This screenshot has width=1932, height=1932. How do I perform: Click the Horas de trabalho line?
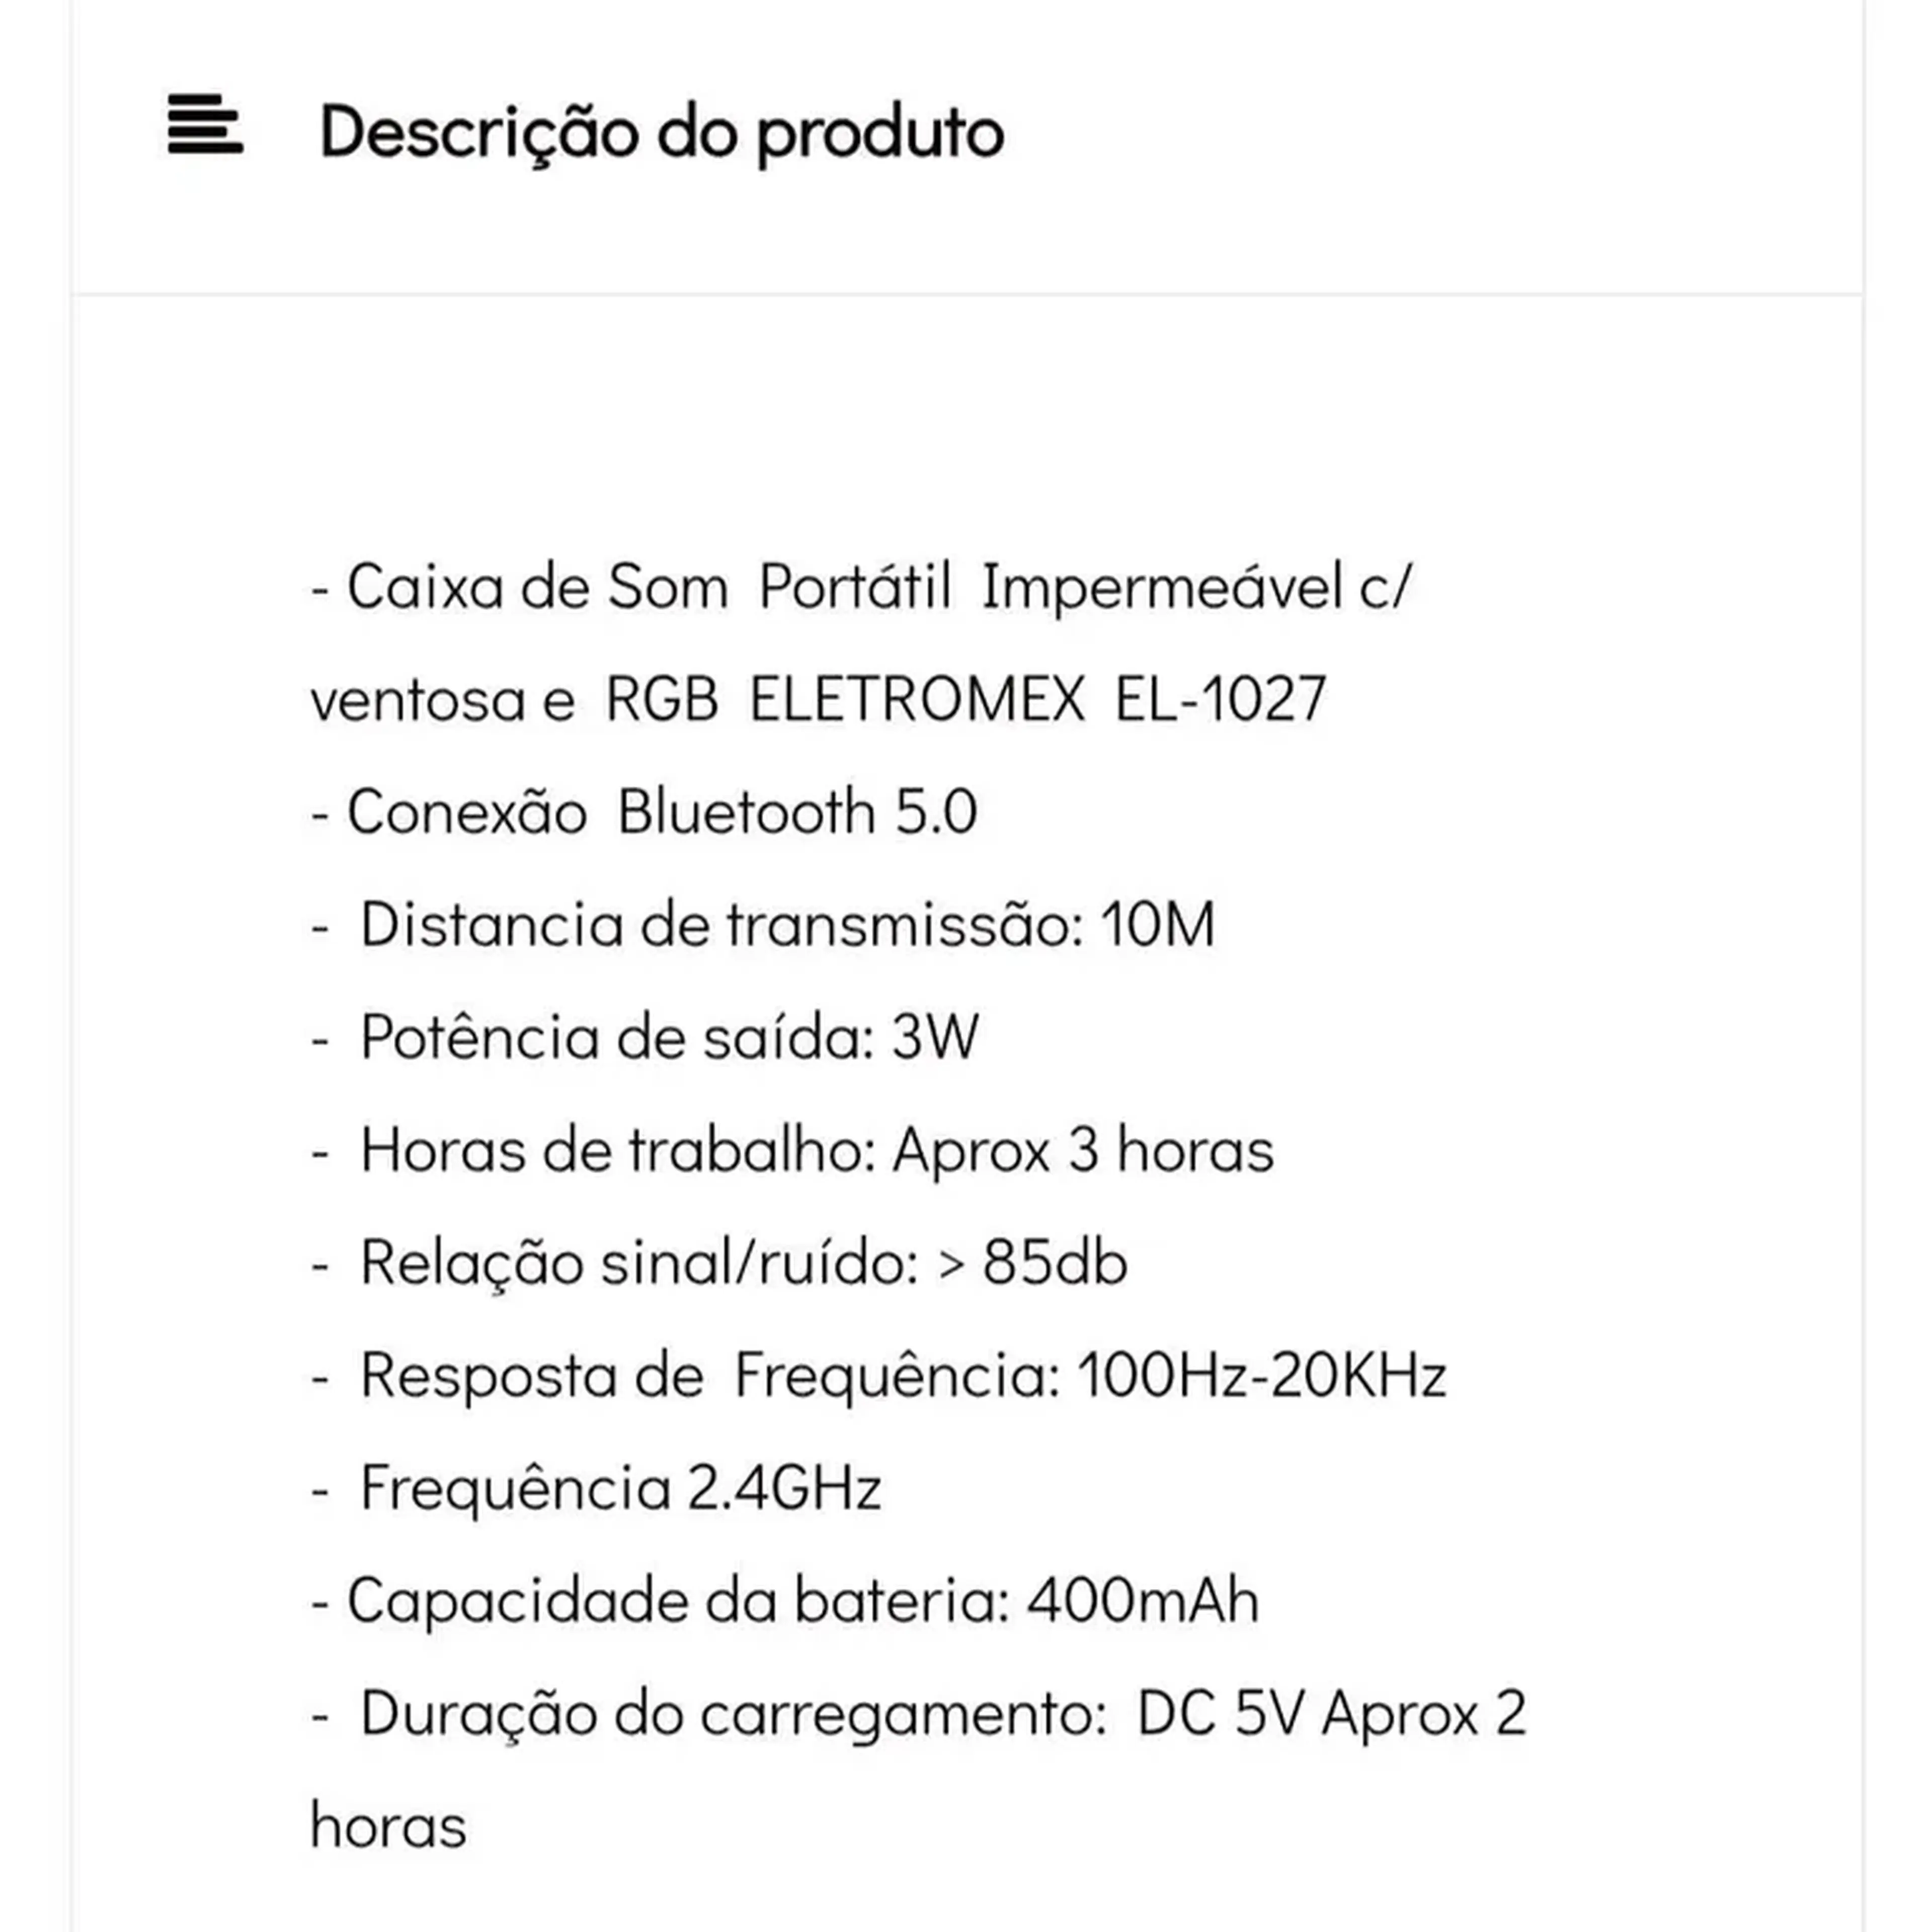(792, 1150)
